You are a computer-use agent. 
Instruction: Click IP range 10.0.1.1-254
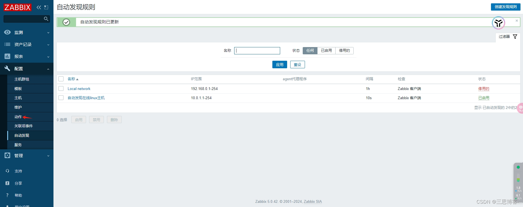[201, 98]
